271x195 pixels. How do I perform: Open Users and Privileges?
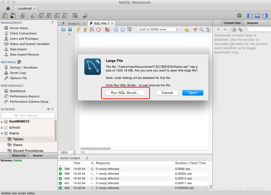point(24,38)
